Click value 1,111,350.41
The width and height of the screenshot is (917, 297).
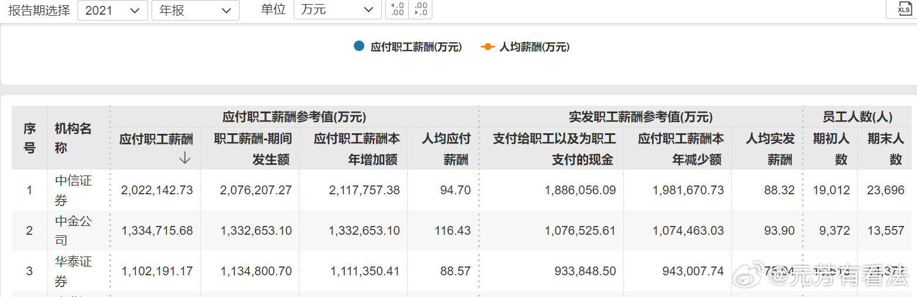(x=364, y=271)
